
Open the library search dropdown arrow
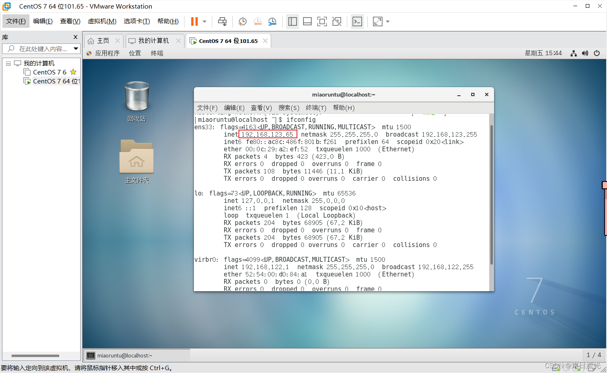[76, 49]
